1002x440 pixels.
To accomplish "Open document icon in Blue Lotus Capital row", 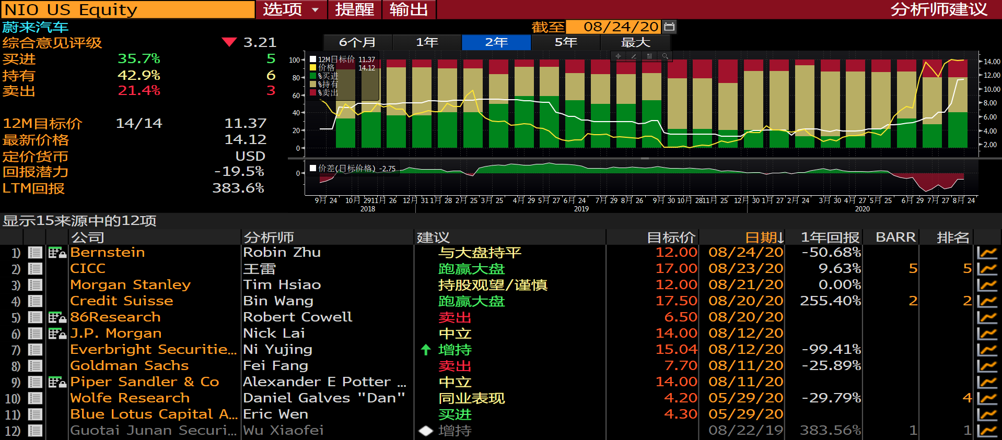I will tap(35, 414).
